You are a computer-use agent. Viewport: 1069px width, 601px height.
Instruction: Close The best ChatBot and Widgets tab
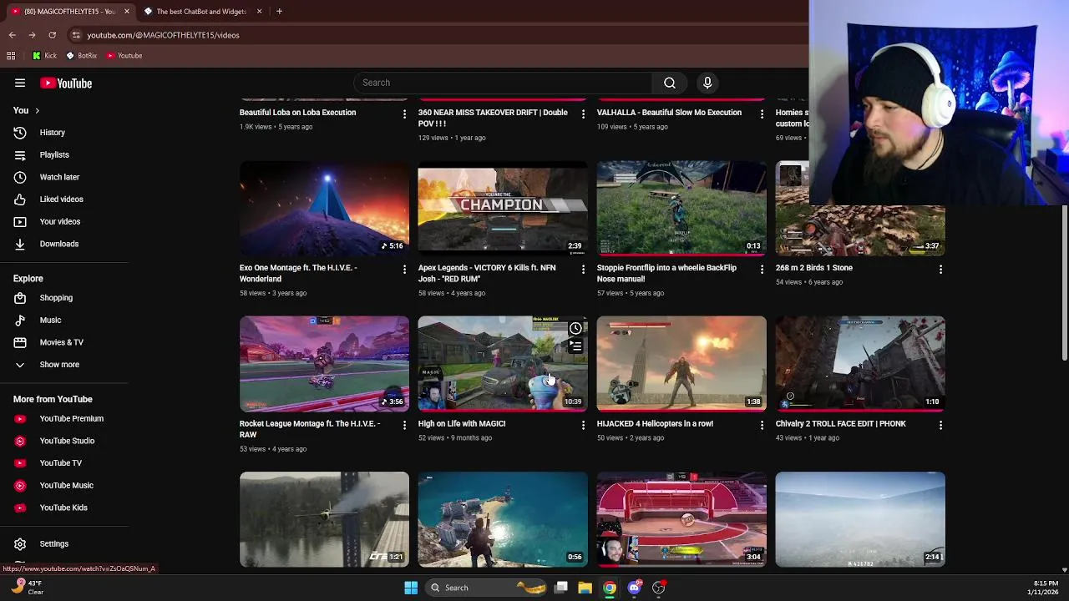(x=259, y=11)
